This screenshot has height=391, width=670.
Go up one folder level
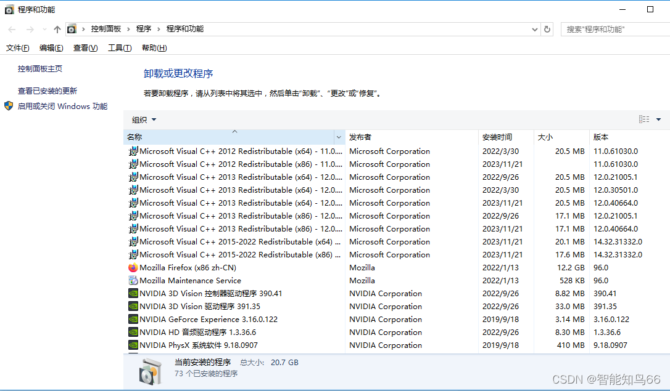[x=57, y=30]
